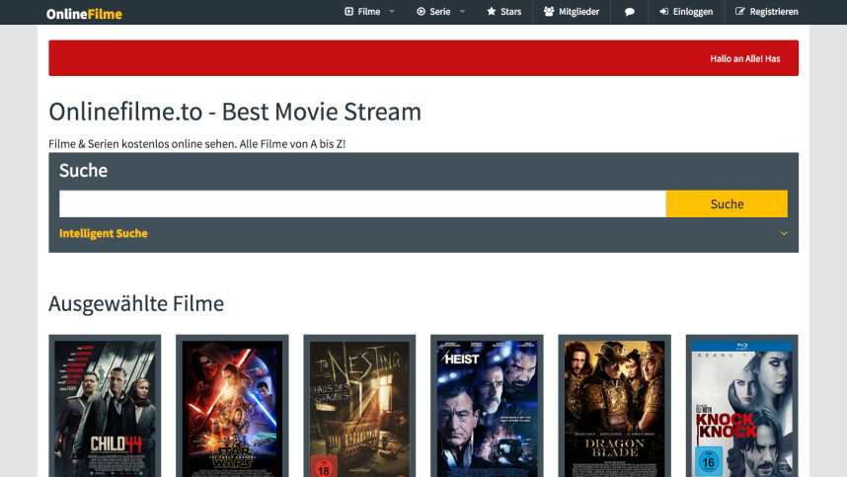Expand the Serie dropdown arrow
The width and height of the screenshot is (847, 477).
point(462,11)
